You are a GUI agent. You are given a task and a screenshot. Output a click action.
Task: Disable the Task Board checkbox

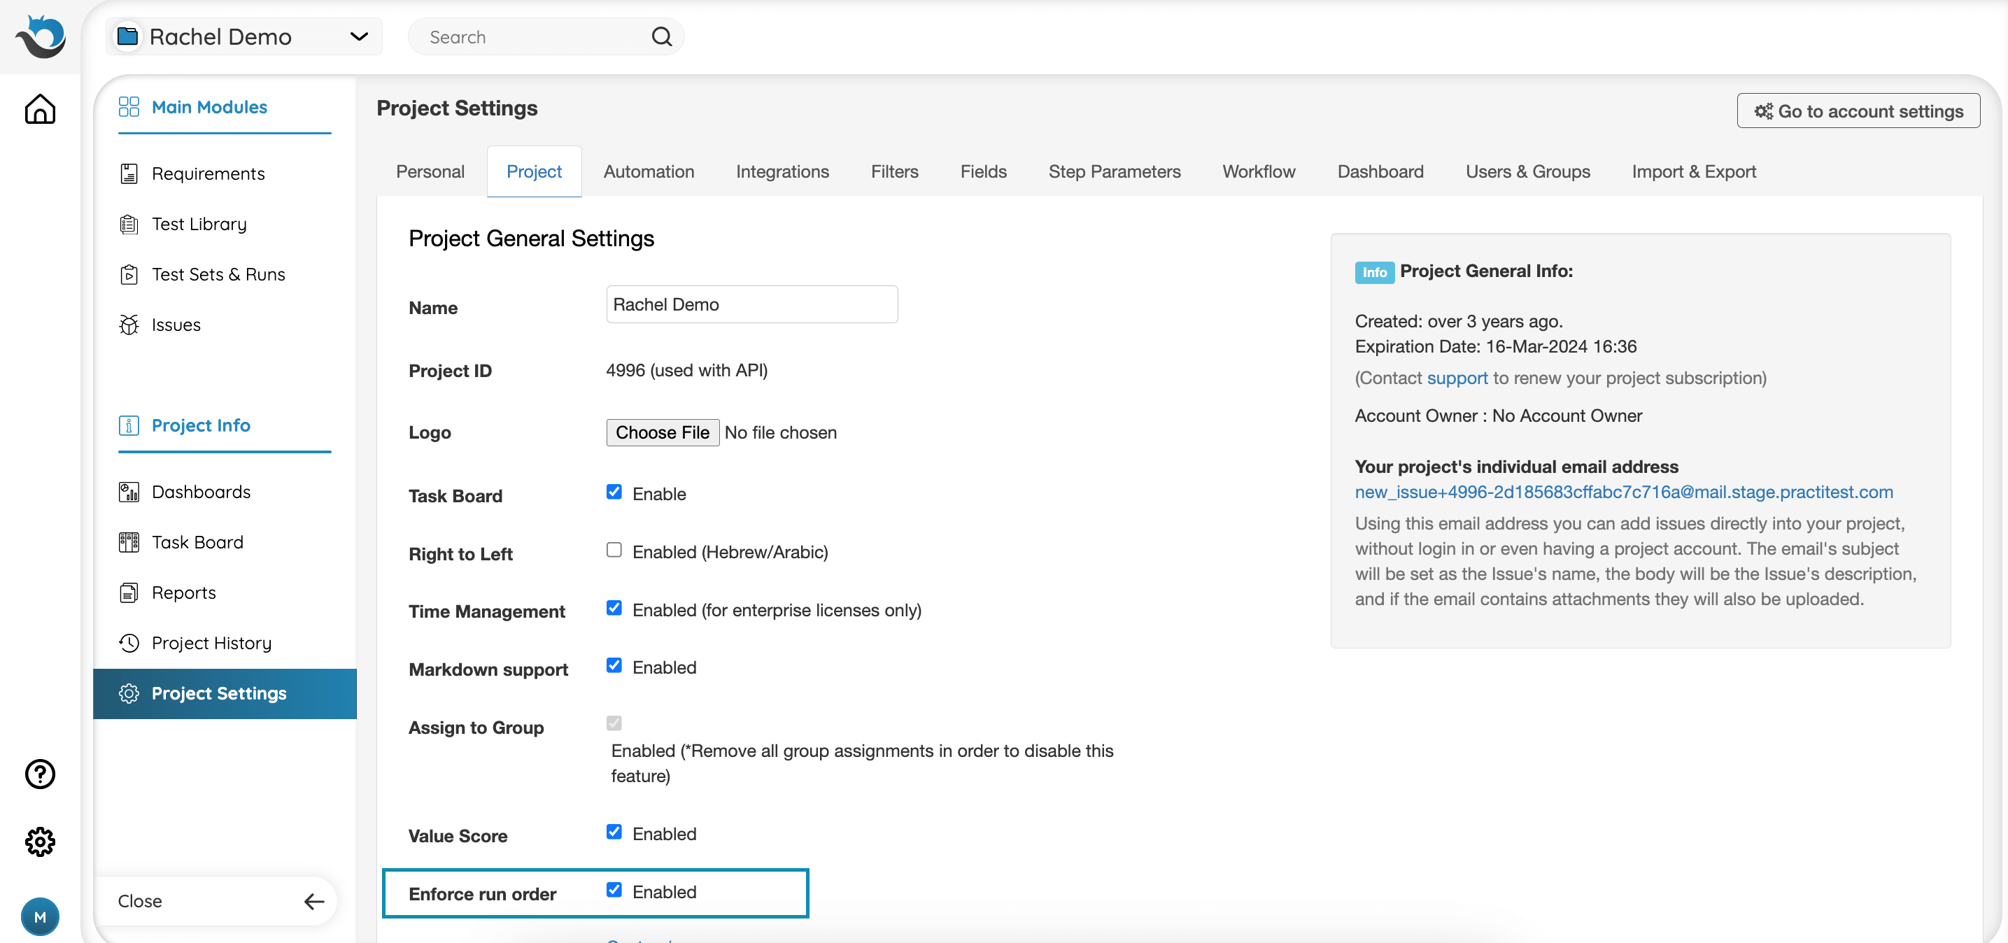[x=614, y=492]
